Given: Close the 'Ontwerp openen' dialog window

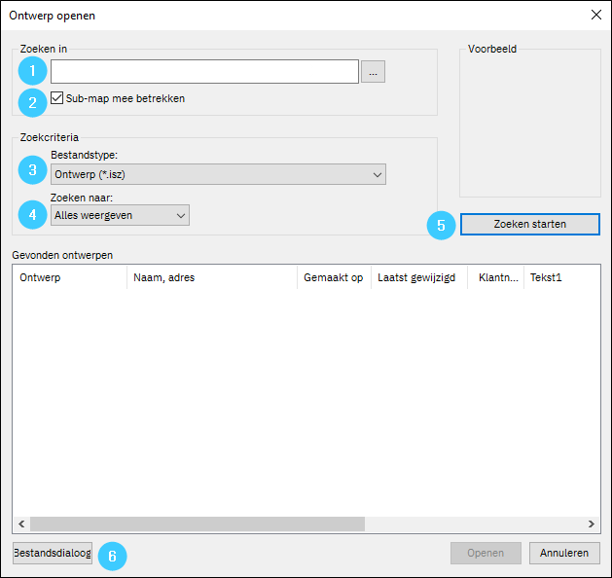Looking at the screenshot, I should pyautogui.click(x=595, y=15).
